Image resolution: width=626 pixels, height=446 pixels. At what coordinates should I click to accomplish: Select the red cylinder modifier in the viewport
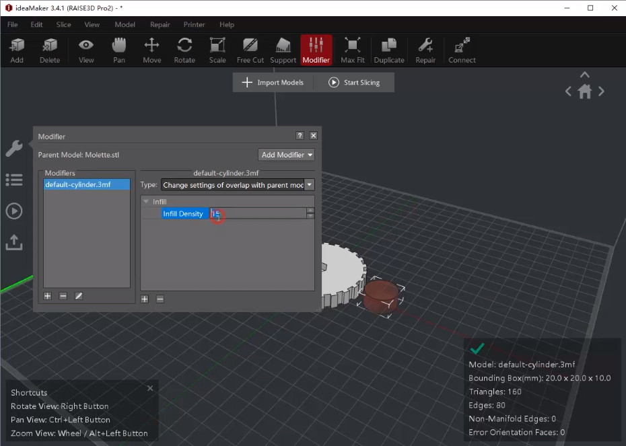380,296
